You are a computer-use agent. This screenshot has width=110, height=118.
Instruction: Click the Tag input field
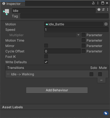point(64,16)
